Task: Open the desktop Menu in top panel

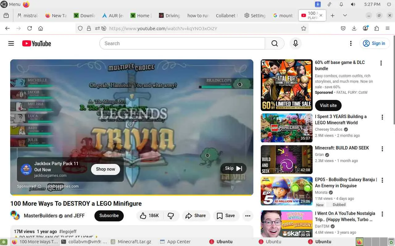Action: (x=11, y=4)
